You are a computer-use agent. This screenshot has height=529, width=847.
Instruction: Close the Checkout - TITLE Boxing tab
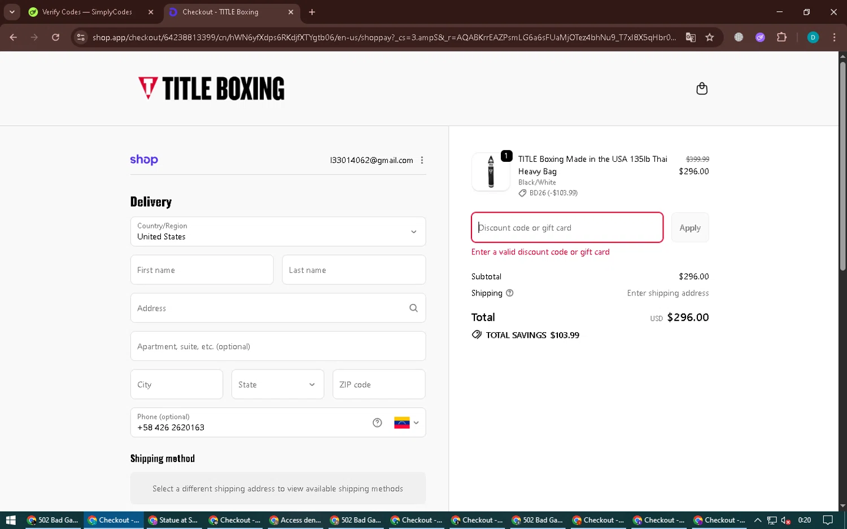coord(291,12)
